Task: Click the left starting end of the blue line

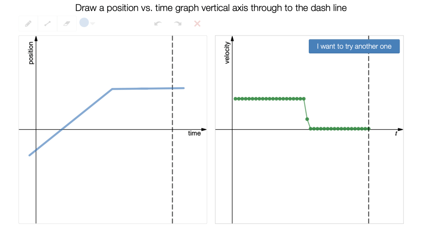Action: (x=29, y=155)
